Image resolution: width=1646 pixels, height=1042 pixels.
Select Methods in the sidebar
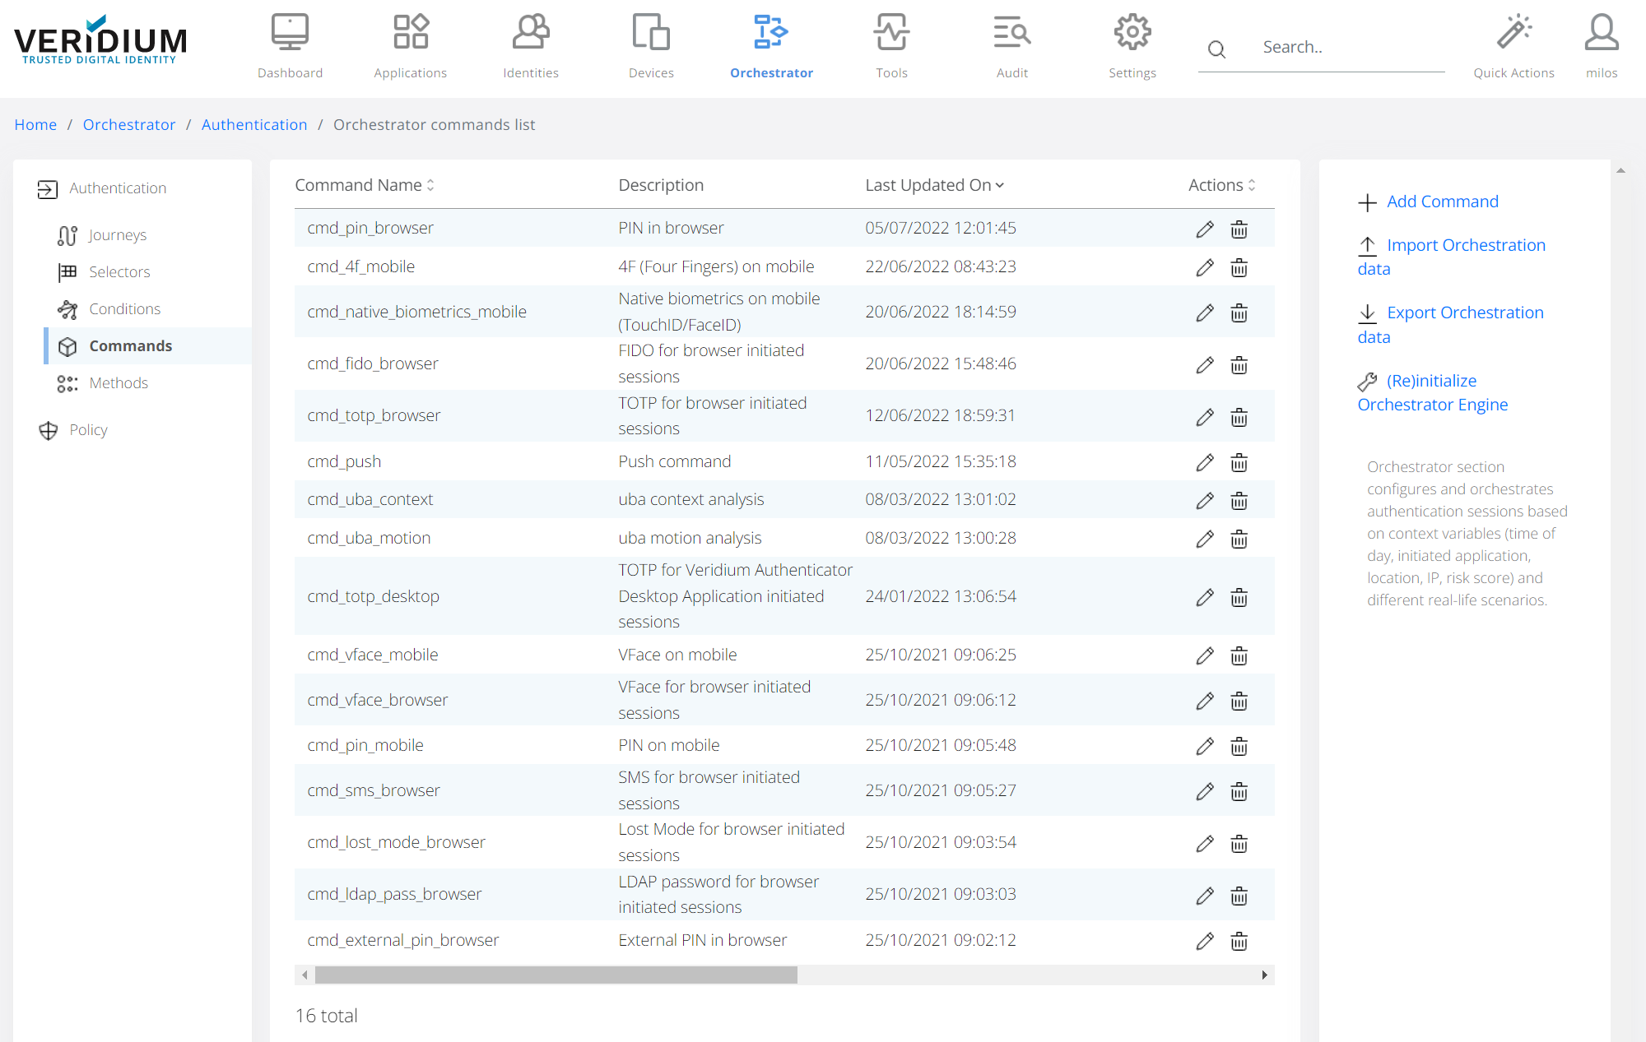(x=119, y=383)
